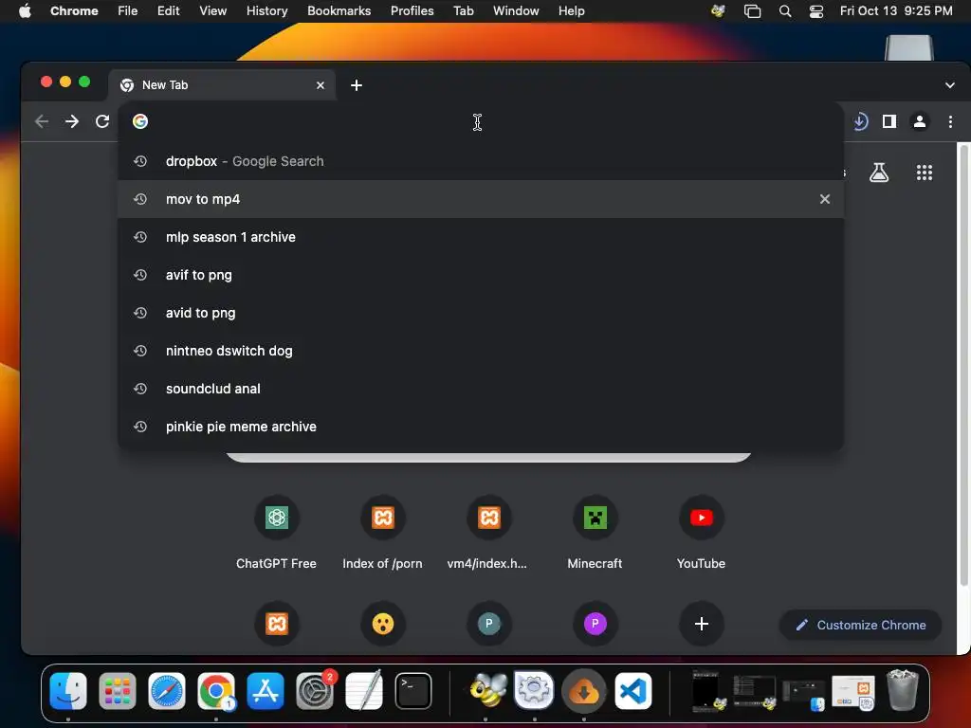The image size is (971, 728).
Task: Open Search Labs flask icon
Action: (879, 173)
